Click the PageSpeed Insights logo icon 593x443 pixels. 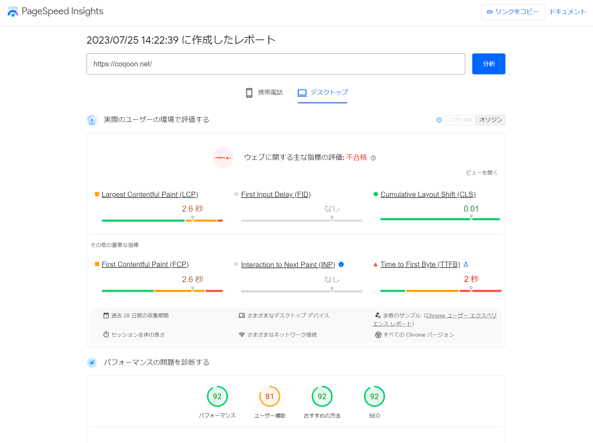tap(13, 12)
